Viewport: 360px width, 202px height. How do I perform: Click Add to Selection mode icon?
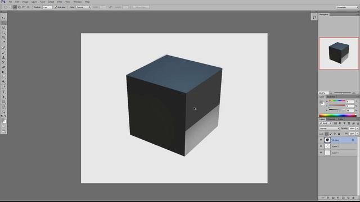click(19, 7)
